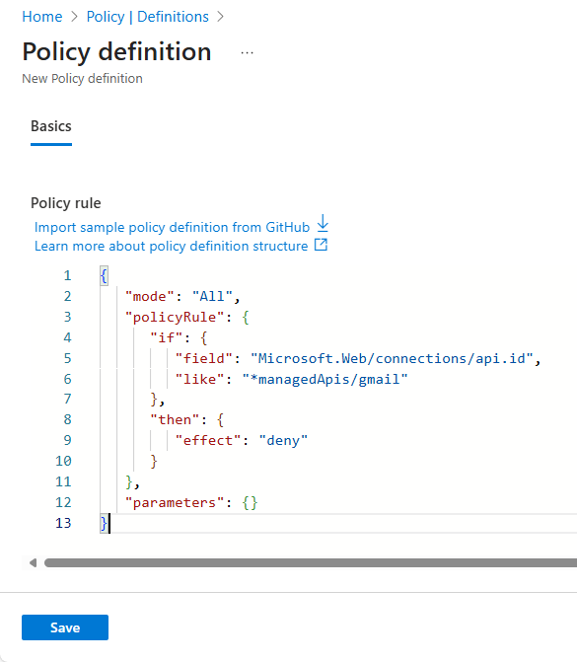577x662 pixels.
Task: Click the "parameters" key
Action: point(175,502)
